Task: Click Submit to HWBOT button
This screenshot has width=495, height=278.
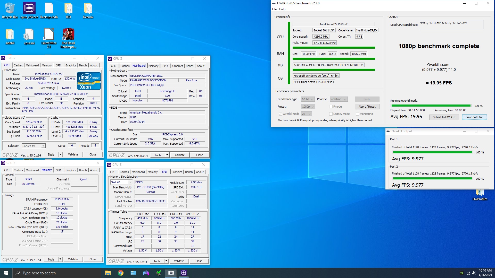Action: 444,117
